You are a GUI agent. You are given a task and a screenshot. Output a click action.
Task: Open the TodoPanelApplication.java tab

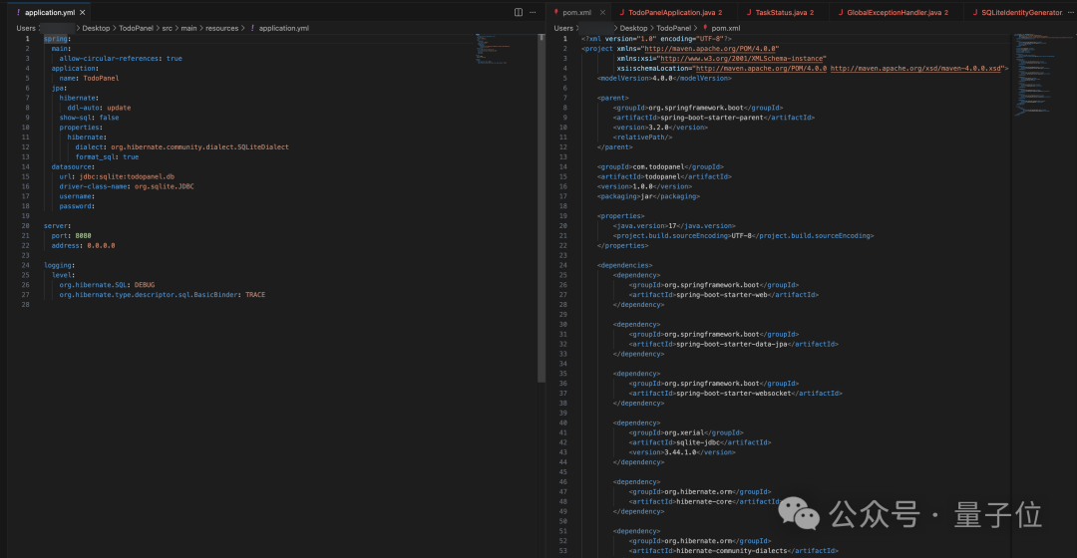click(675, 12)
